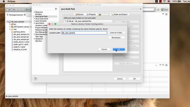Image resolution: width=190 pixels, height=107 pixels.
Task: Select libsqlite_jni.jnilib file
Action: [x=20, y=50]
